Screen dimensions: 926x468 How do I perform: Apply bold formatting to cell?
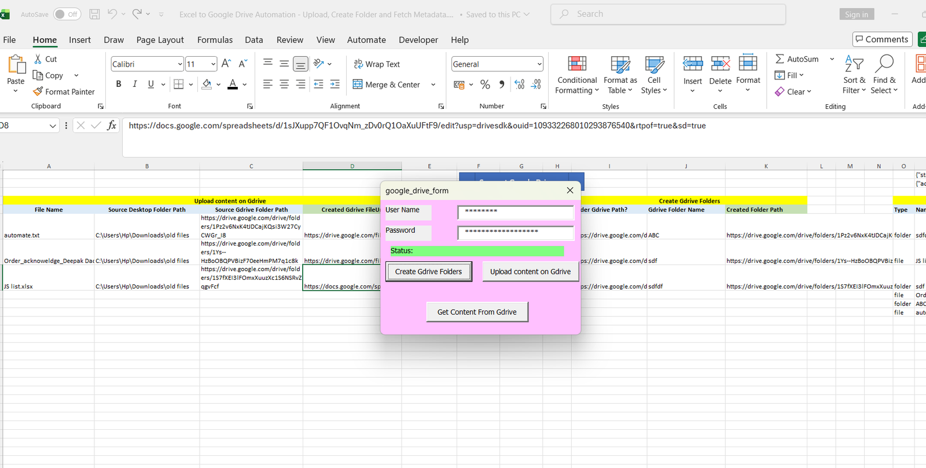[x=119, y=85]
